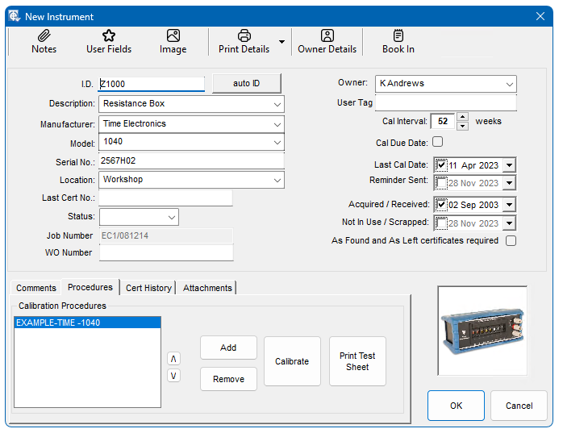Switch to the Cert History tab

pyautogui.click(x=148, y=288)
